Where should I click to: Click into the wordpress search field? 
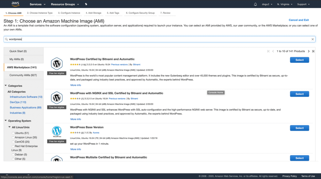[x=159, y=39]
